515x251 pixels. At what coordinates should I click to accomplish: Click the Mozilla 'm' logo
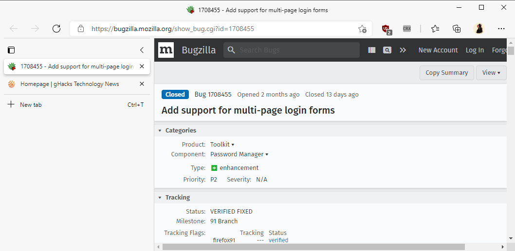[x=166, y=50]
